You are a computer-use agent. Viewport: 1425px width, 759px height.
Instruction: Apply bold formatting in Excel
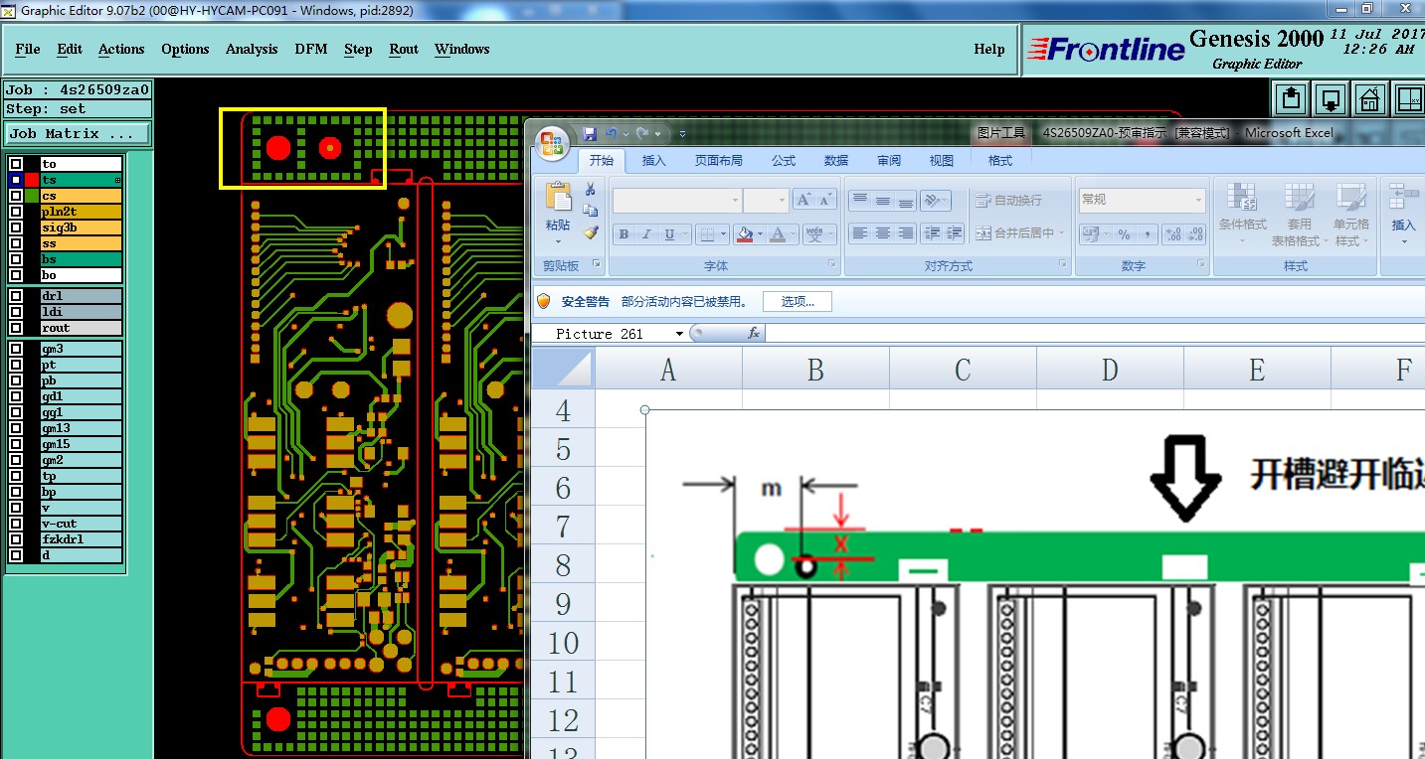[x=623, y=234]
